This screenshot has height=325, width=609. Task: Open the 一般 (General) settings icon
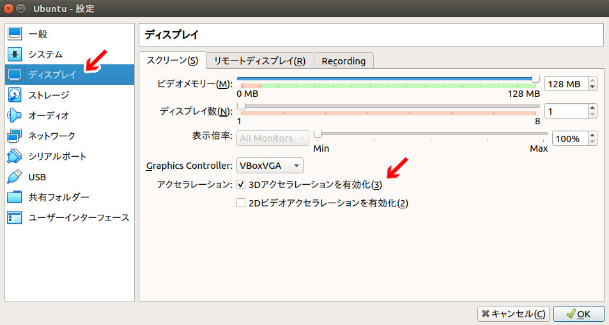(15, 34)
